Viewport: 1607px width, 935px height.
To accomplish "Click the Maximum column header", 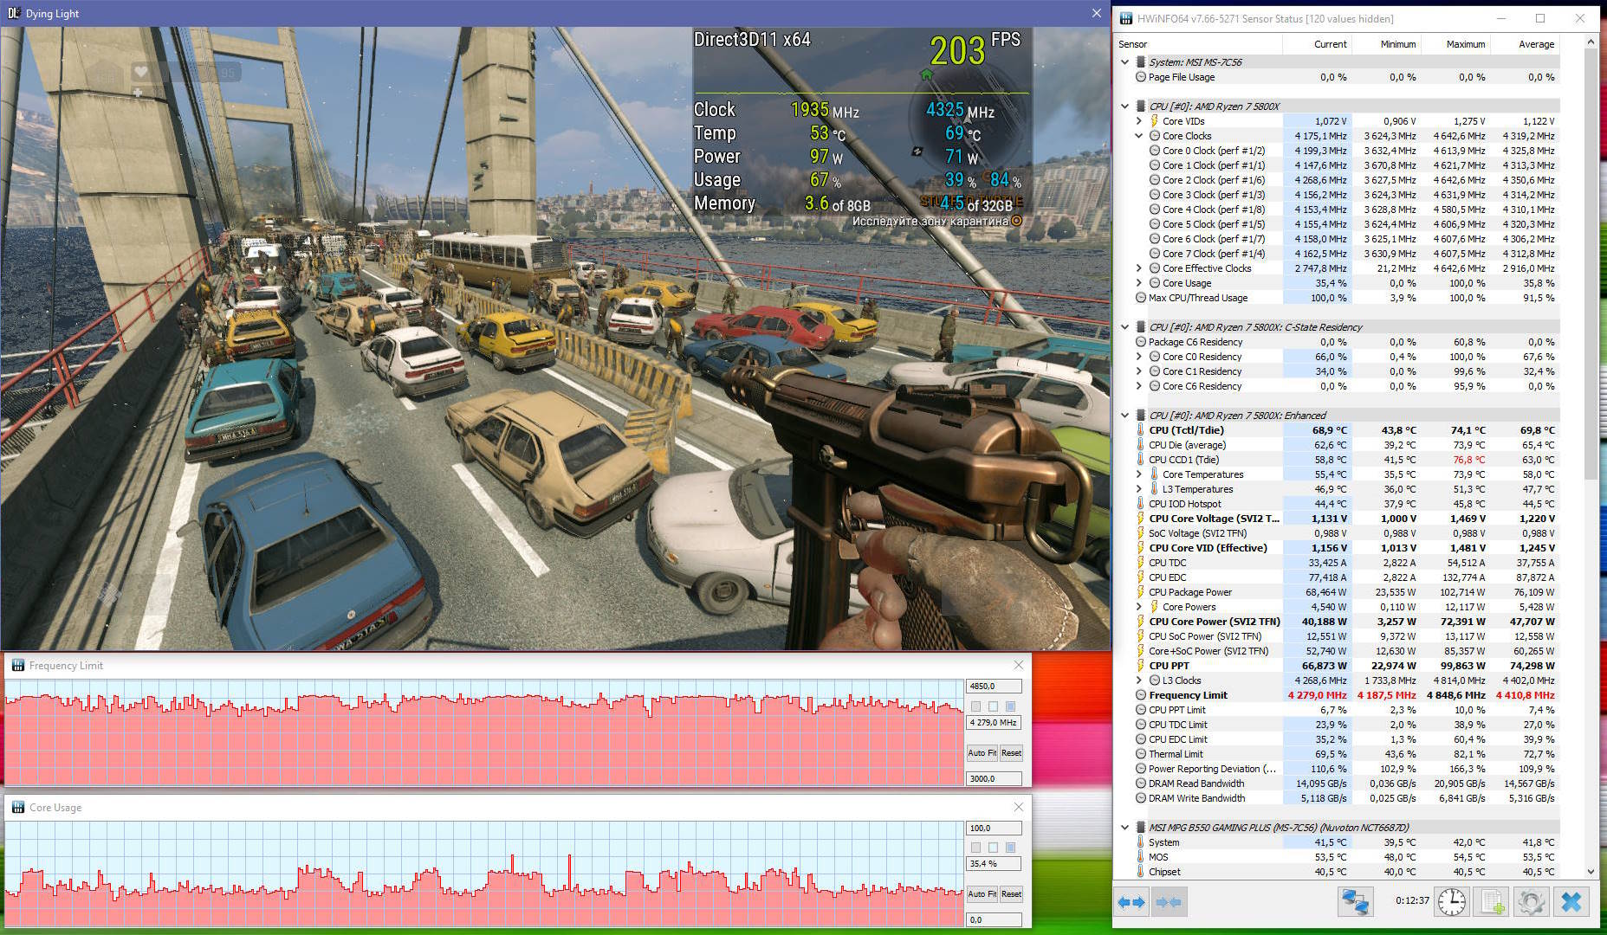I will [x=1455, y=44].
